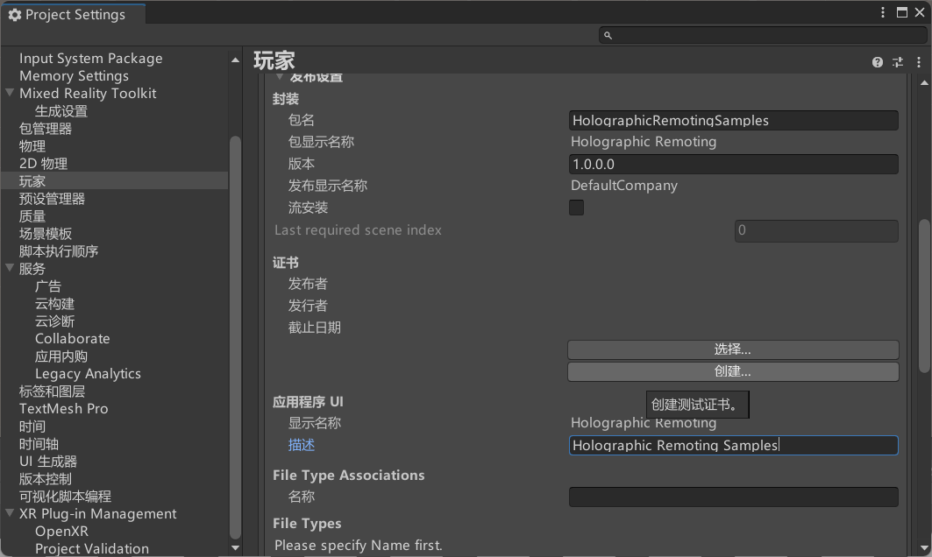Screen dimensions: 932x557
Task: Select Mixed Reality Toolkit category
Action: pyautogui.click(x=88, y=93)
